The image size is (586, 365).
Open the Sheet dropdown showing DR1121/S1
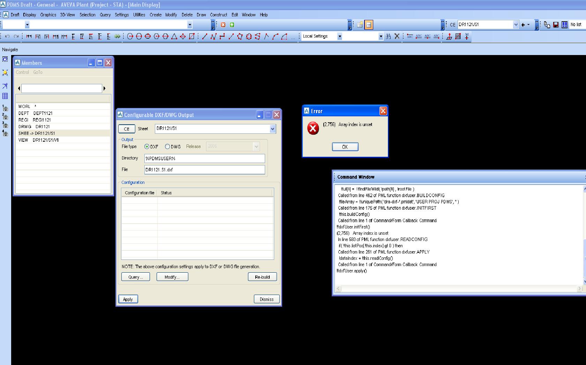click(x=272, y=129)
